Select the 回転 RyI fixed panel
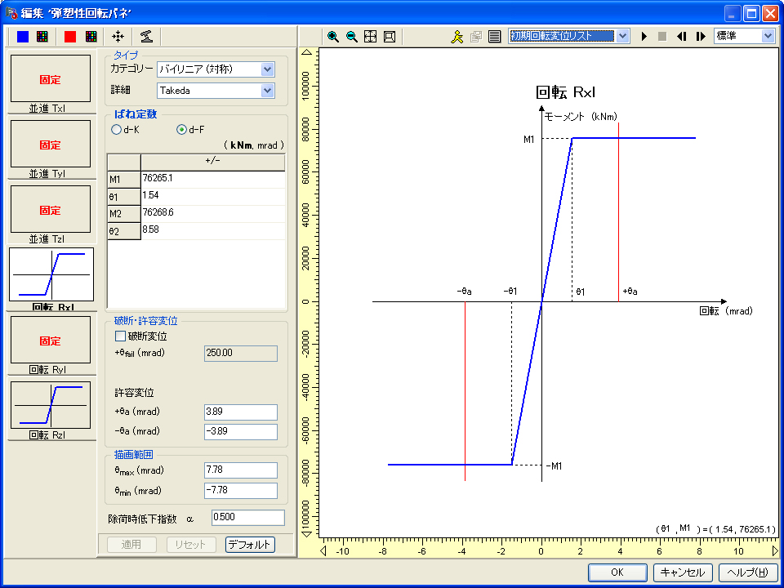 (x=51, y=340)
